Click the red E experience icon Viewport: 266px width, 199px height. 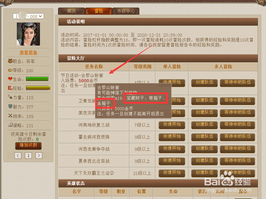pyautogui.click(x=10, y=88)
